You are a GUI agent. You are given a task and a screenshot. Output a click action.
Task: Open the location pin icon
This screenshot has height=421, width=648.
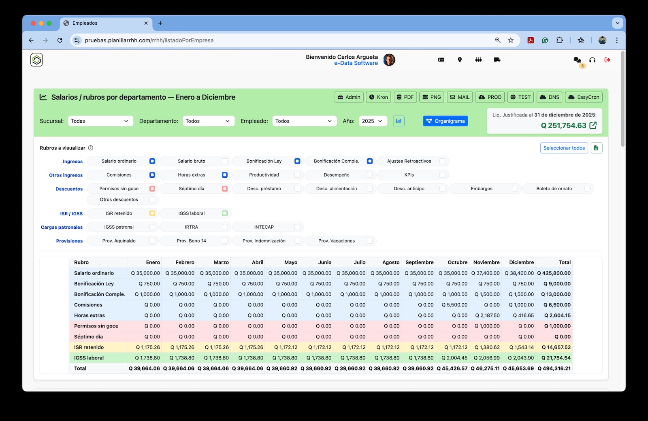click(460, 60)
